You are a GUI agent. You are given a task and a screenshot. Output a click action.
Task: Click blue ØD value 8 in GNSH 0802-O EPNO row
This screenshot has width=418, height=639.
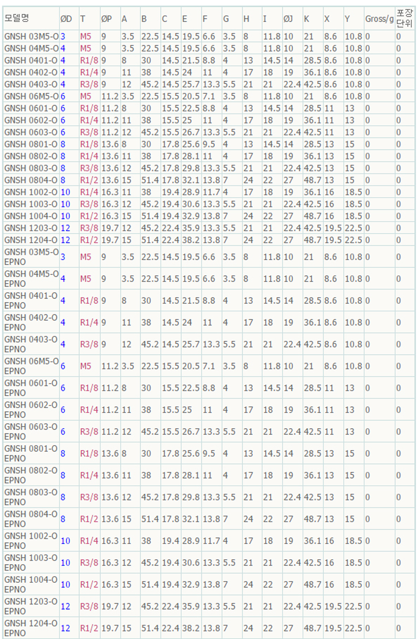point(63,475)
